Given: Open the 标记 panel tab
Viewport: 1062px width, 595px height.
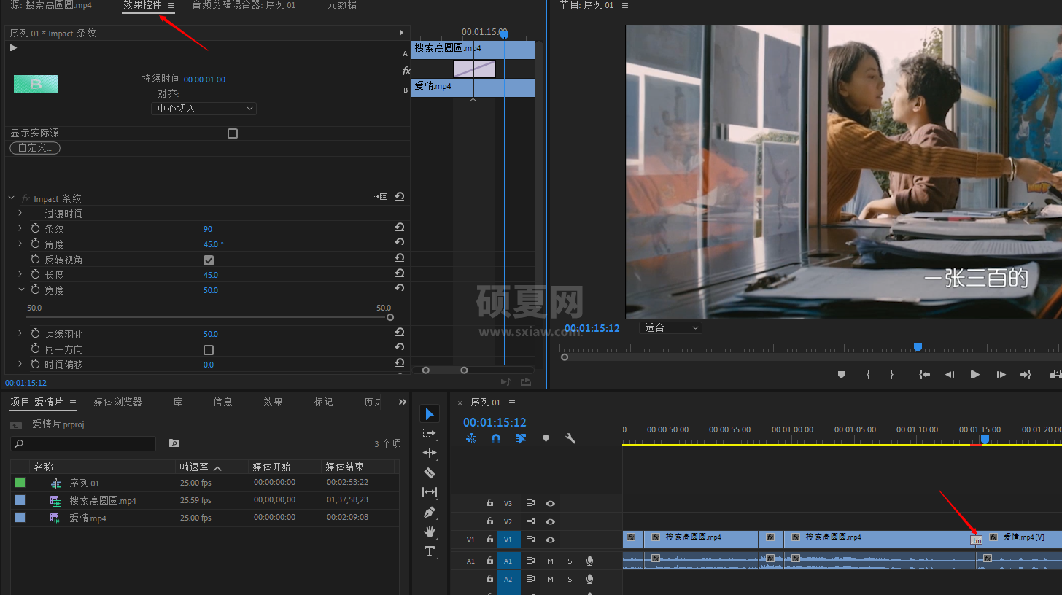Looking at the screenshot, I should click(323, 402).
